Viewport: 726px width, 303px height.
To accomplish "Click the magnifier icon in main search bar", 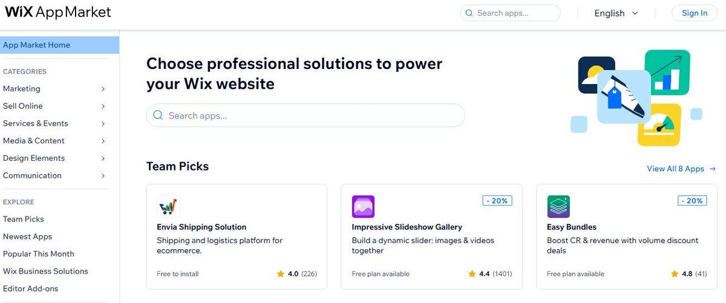I will pyautogui.click(x=159, y=116).
